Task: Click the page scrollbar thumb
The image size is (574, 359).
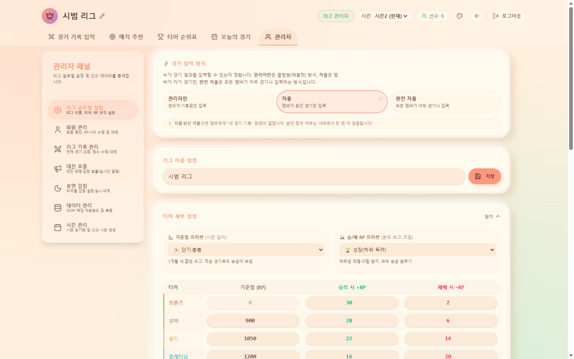Action: (571, 79)
